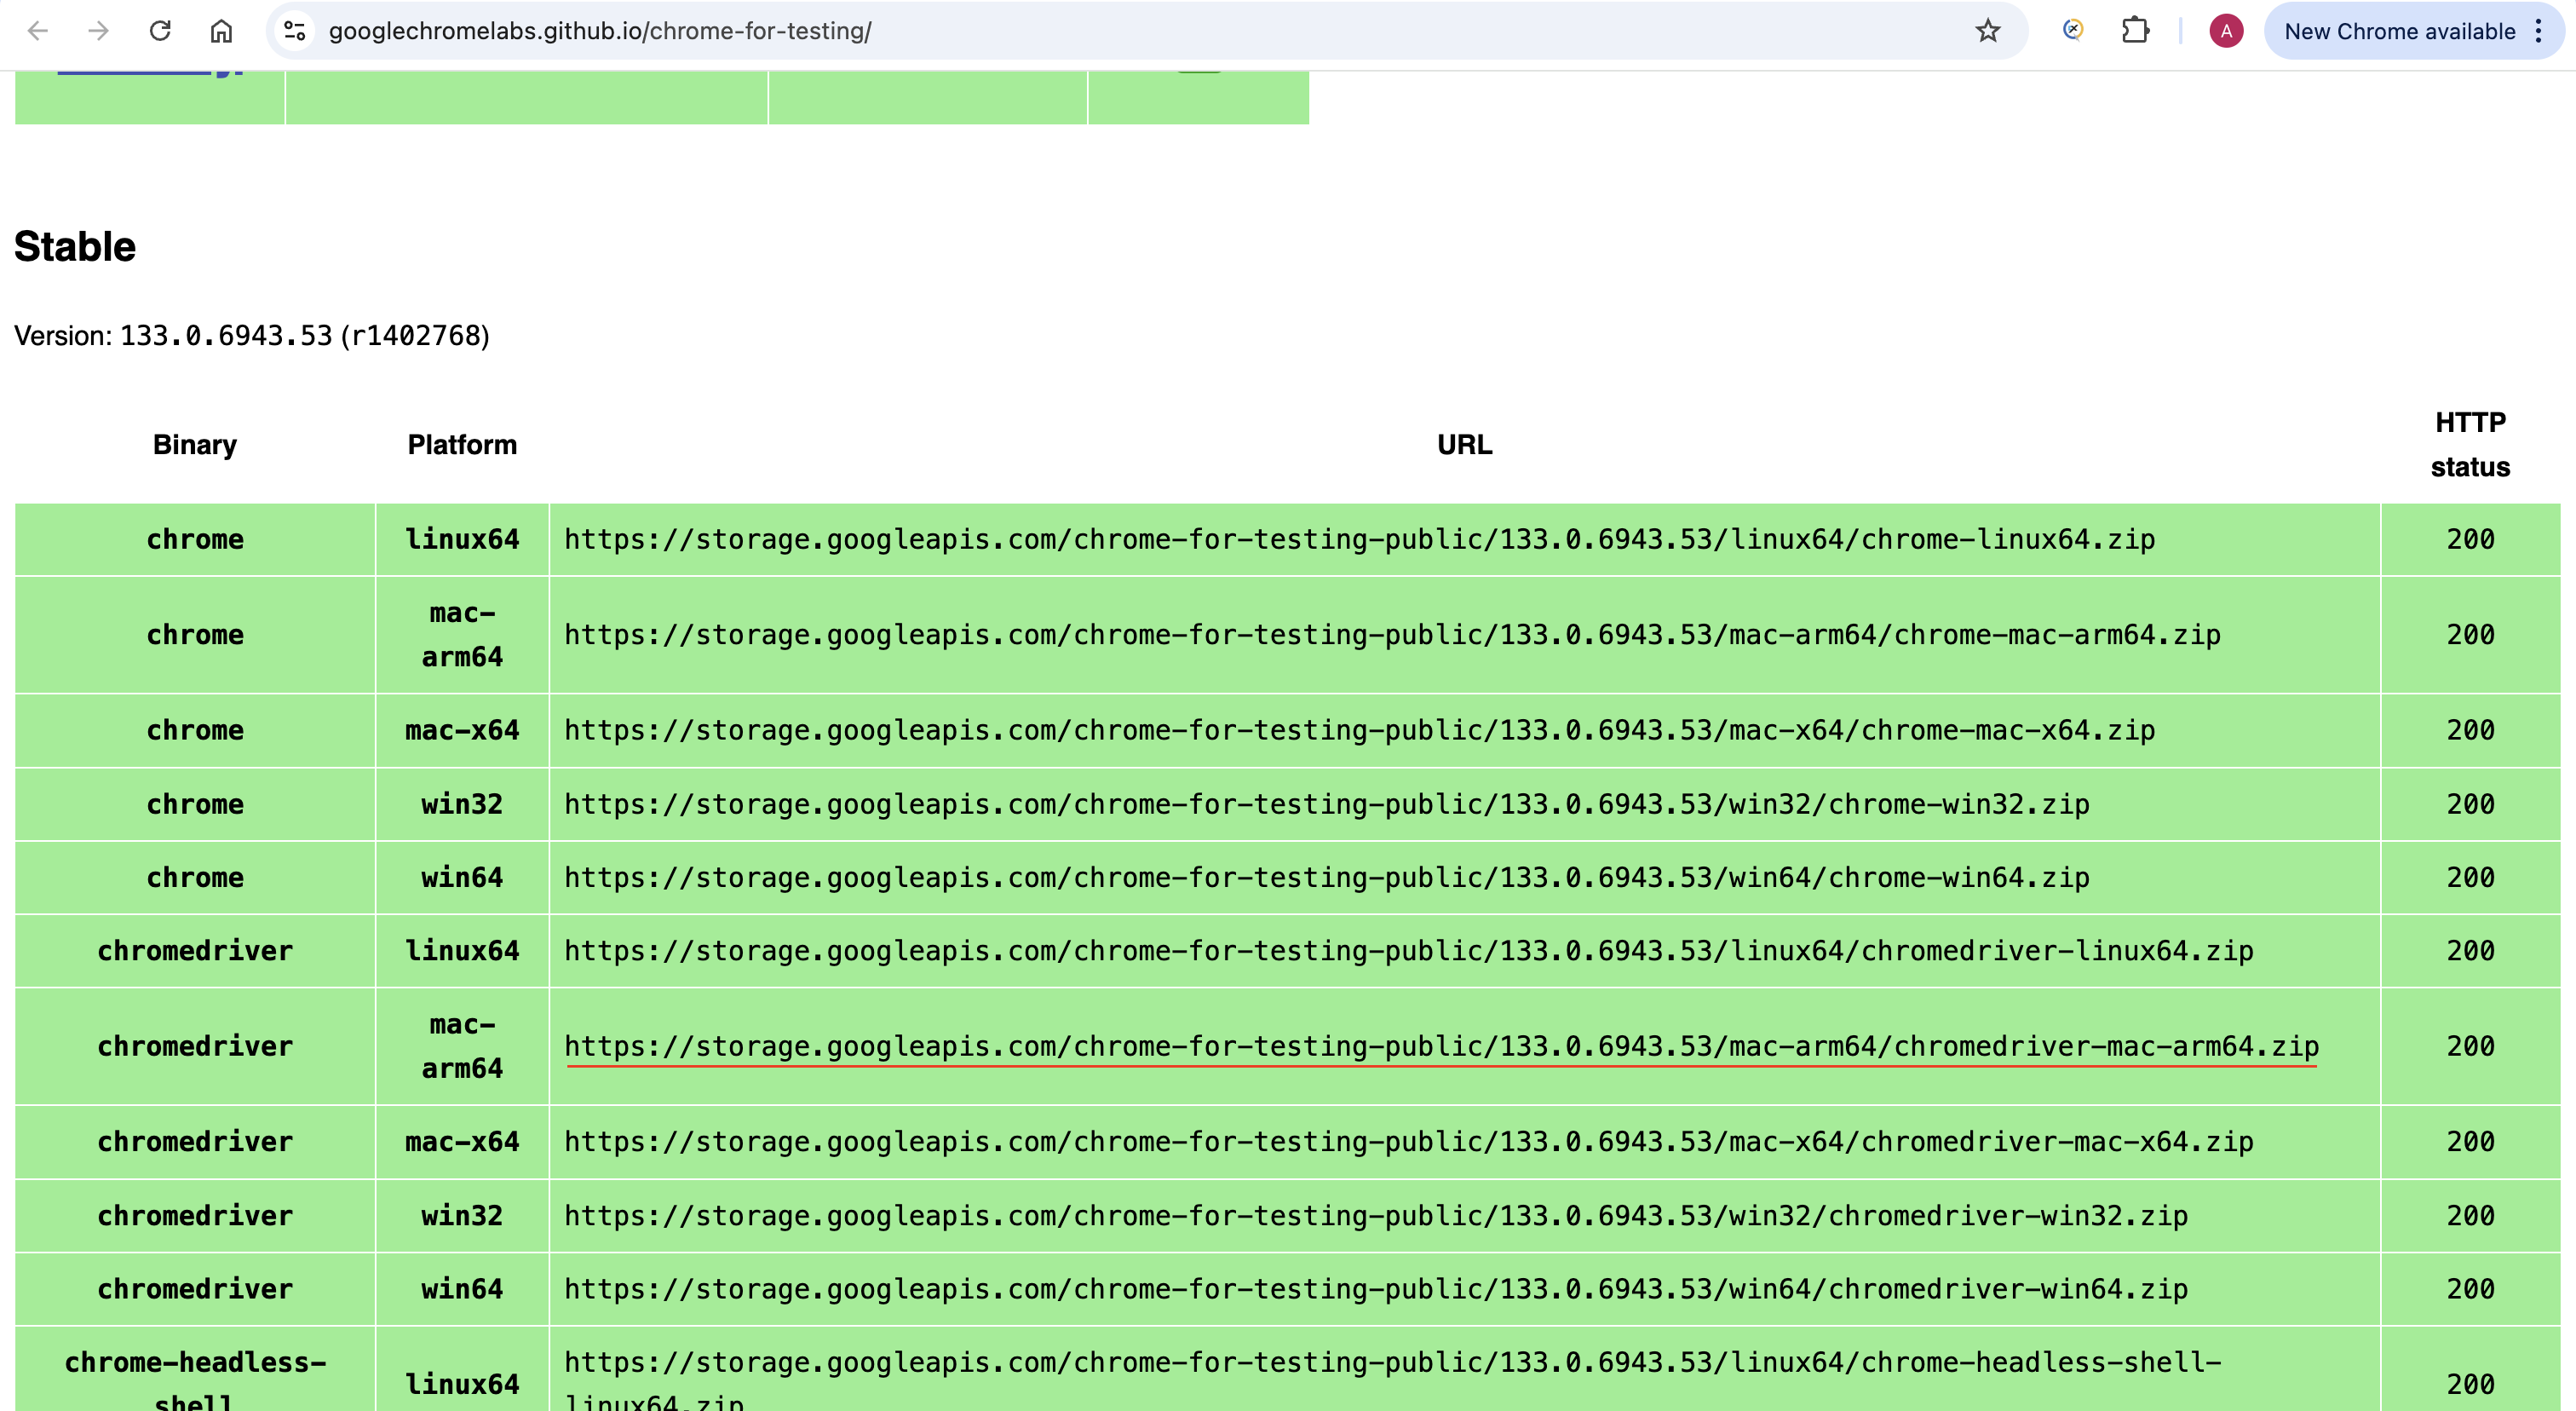Click the chromedriver win32 zip URL
The height and width of the screenshot is (1411, 2576).
(x=1375, y=1215)
